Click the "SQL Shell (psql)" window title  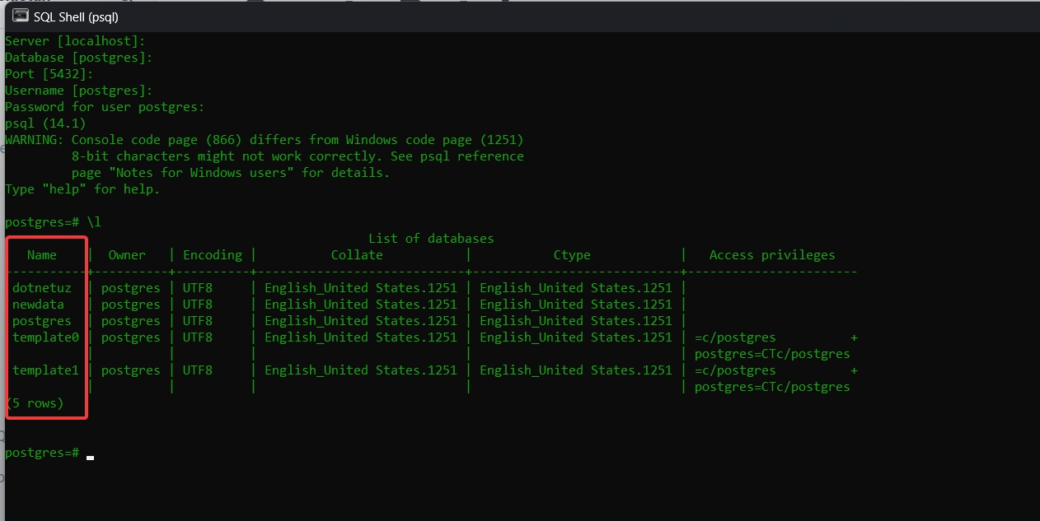[76, 16]
